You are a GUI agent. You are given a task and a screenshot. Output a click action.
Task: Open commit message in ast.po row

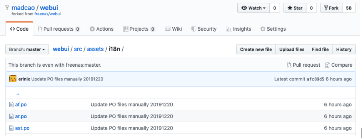(132, 128)
